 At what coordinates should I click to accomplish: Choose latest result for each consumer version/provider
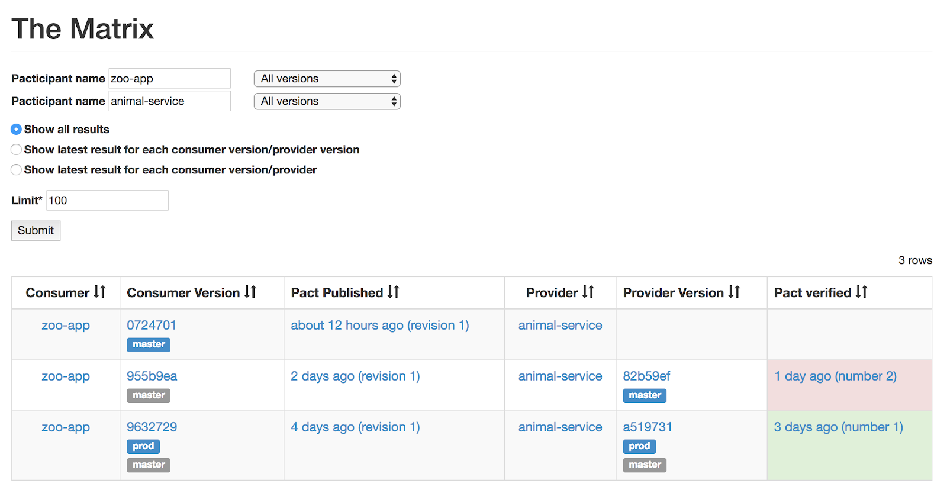coord(17,170)
